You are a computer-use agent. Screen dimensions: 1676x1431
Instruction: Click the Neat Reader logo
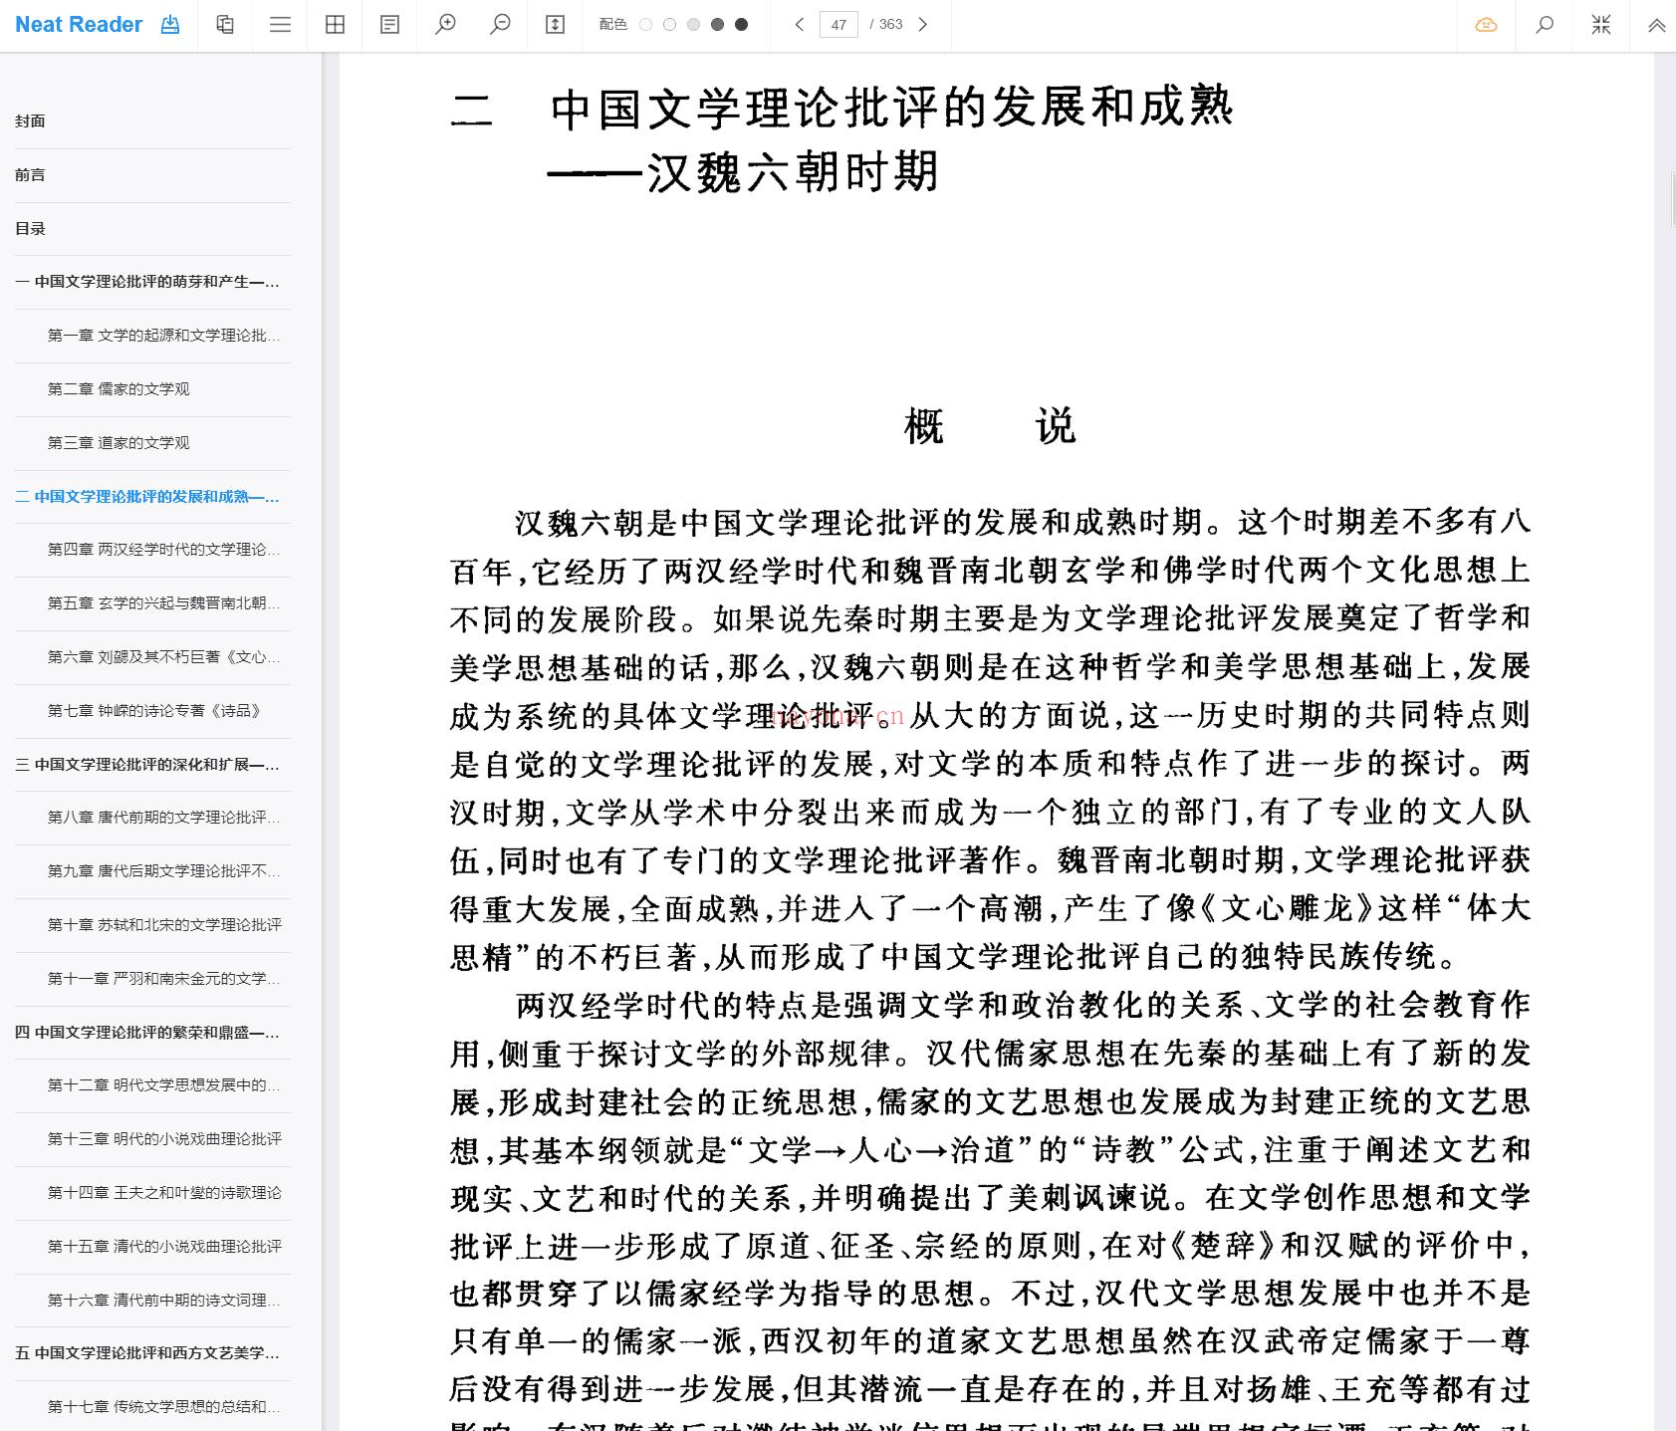pyautogui.click(x=79, y=25)
